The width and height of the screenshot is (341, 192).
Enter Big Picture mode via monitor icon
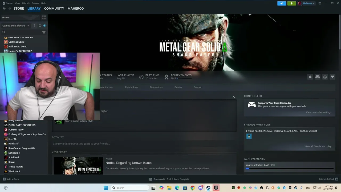point(320,3)
